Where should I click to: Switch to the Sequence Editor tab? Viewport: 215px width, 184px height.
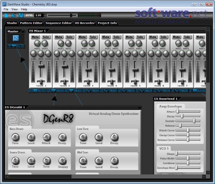59,23
